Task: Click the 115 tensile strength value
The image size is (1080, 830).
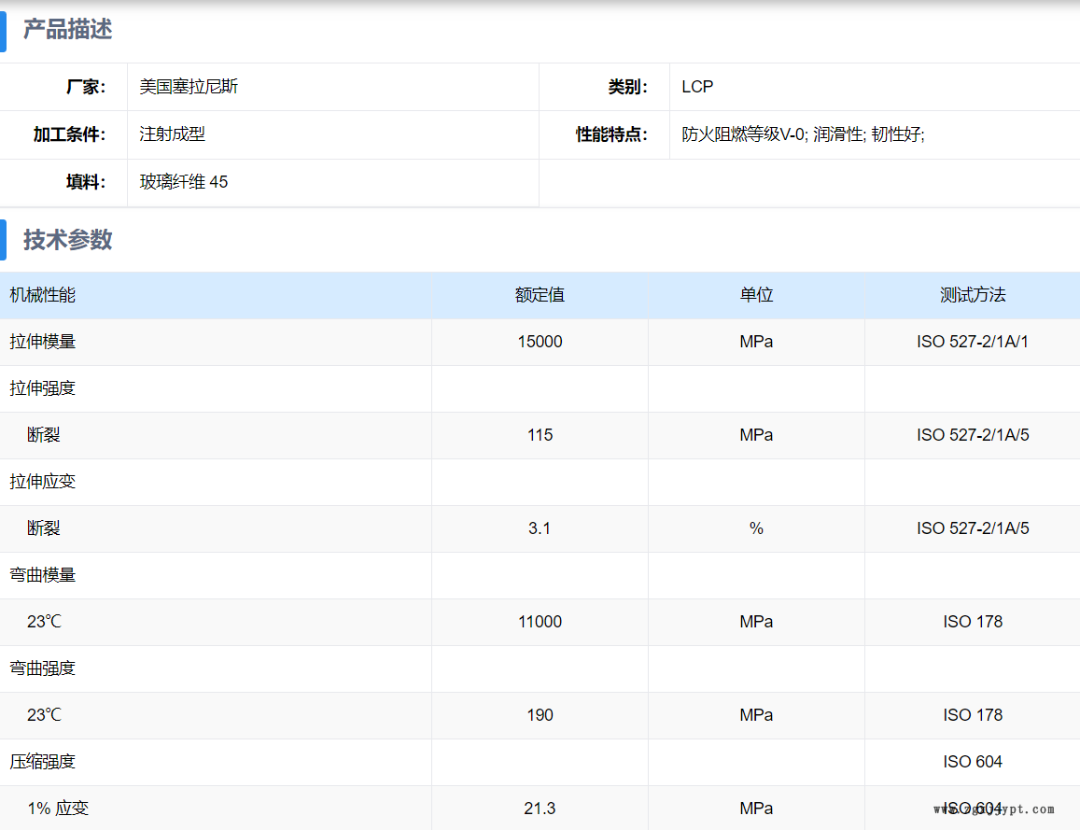Action: coord(540,435)
